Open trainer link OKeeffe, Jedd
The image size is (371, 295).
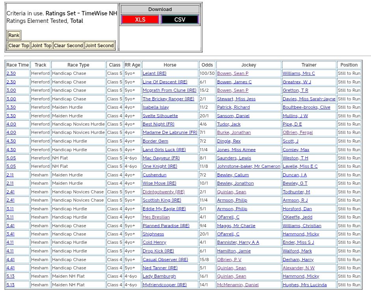click(x=298, y=217)
